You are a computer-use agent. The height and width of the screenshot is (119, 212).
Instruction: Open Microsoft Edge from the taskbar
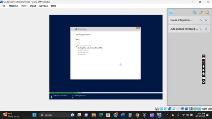pos(101,115)
